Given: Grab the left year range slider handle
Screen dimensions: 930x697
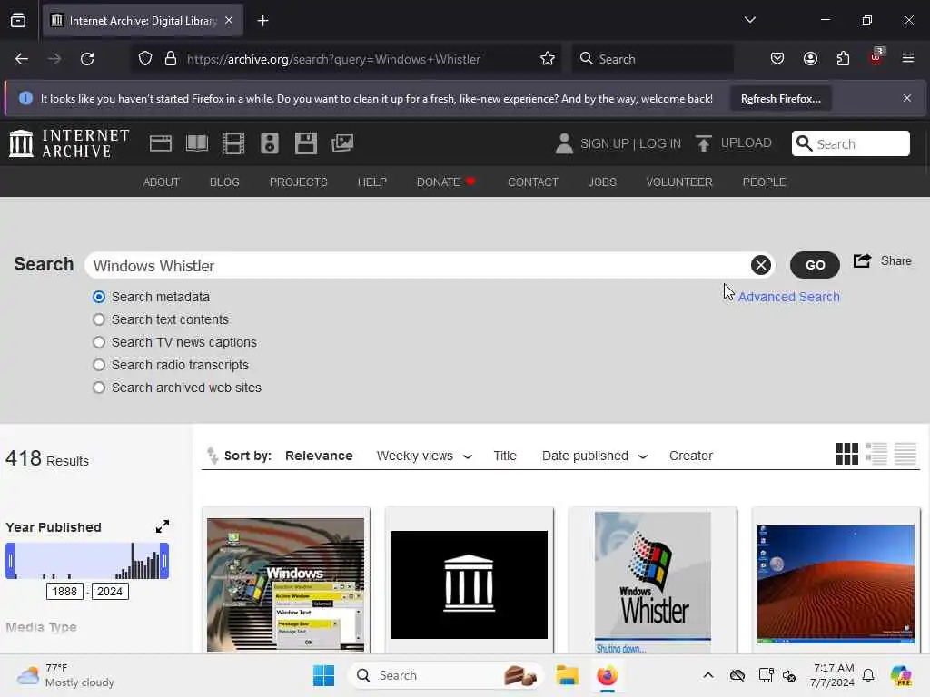Looking at the screenshot, I should click(x=10, y=560).
